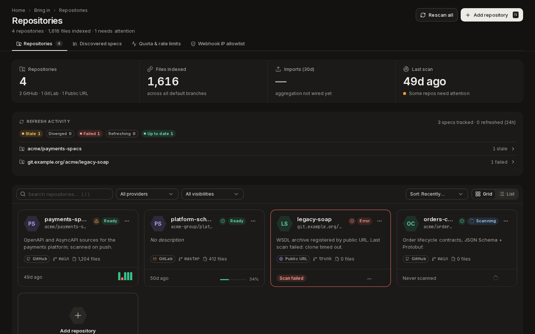Open the All providers dropdown
Screen dimensions: 535x334
point(147,194)
